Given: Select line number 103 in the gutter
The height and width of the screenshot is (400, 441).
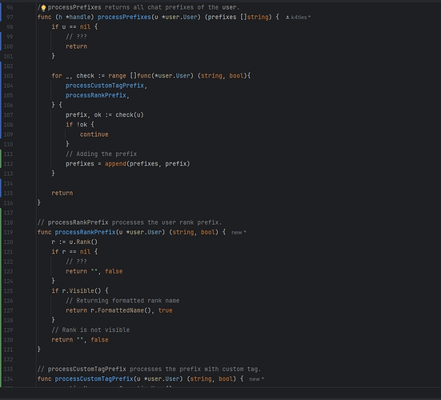Looking at the screenshot, I should [x=9, y=76].
